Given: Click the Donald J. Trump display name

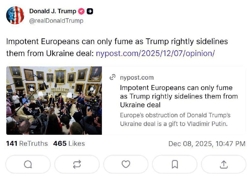Looking at the screenshot, I should (x=53, y=11).
